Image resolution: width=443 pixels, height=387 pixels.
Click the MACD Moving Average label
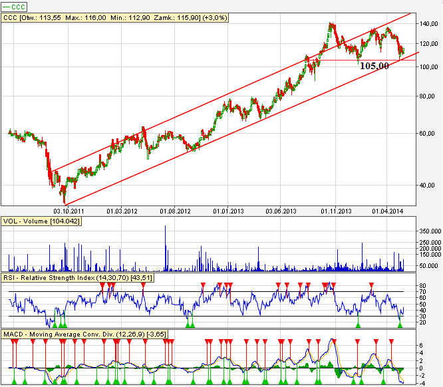pos(84,334)
